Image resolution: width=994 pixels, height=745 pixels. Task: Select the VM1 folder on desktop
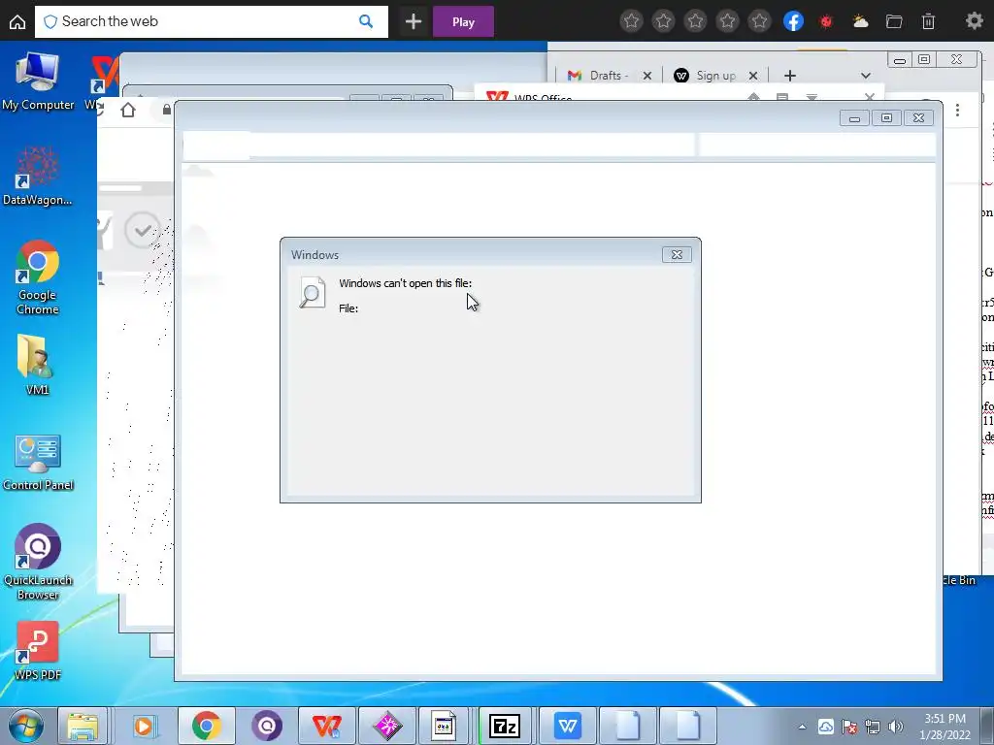pos(37,365)
